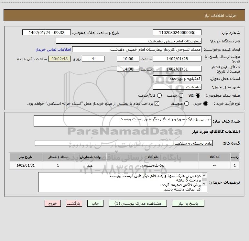Click the remaining time counter 00:02:48
The width and height of the screenshot is (249, 241).
point(60,59)
